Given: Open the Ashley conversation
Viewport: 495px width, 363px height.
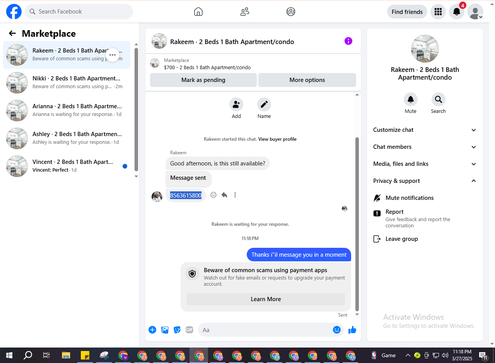Looking at the screenshot, I should (67, 138).
